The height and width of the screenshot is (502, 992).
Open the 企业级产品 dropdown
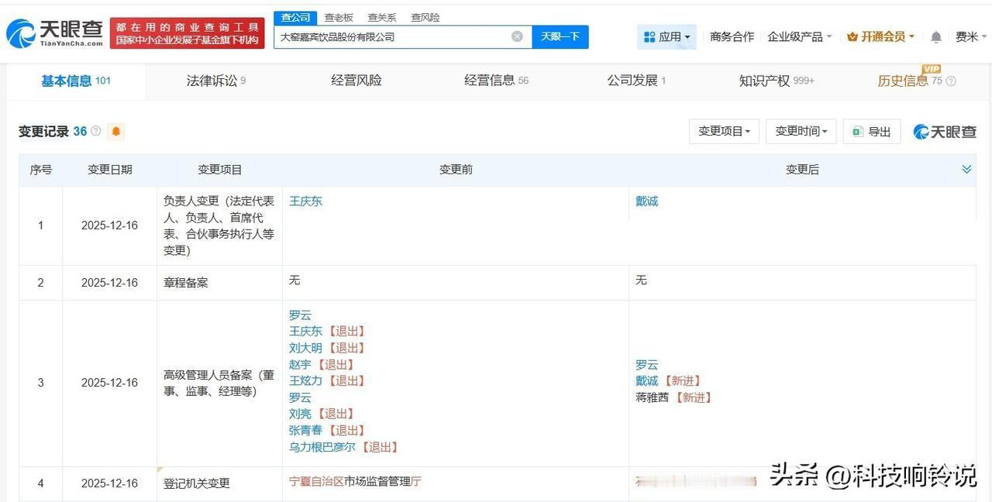click(x=799, y=36)
